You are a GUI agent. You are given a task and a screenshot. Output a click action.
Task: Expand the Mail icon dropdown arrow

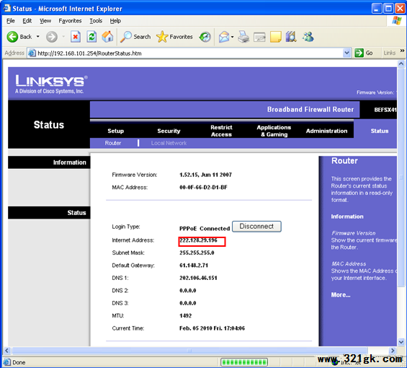[x=232, y=37]
